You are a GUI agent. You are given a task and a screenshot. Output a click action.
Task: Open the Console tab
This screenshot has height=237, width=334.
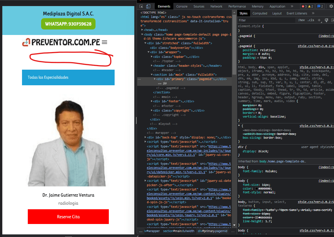click(x=182, y=6)
